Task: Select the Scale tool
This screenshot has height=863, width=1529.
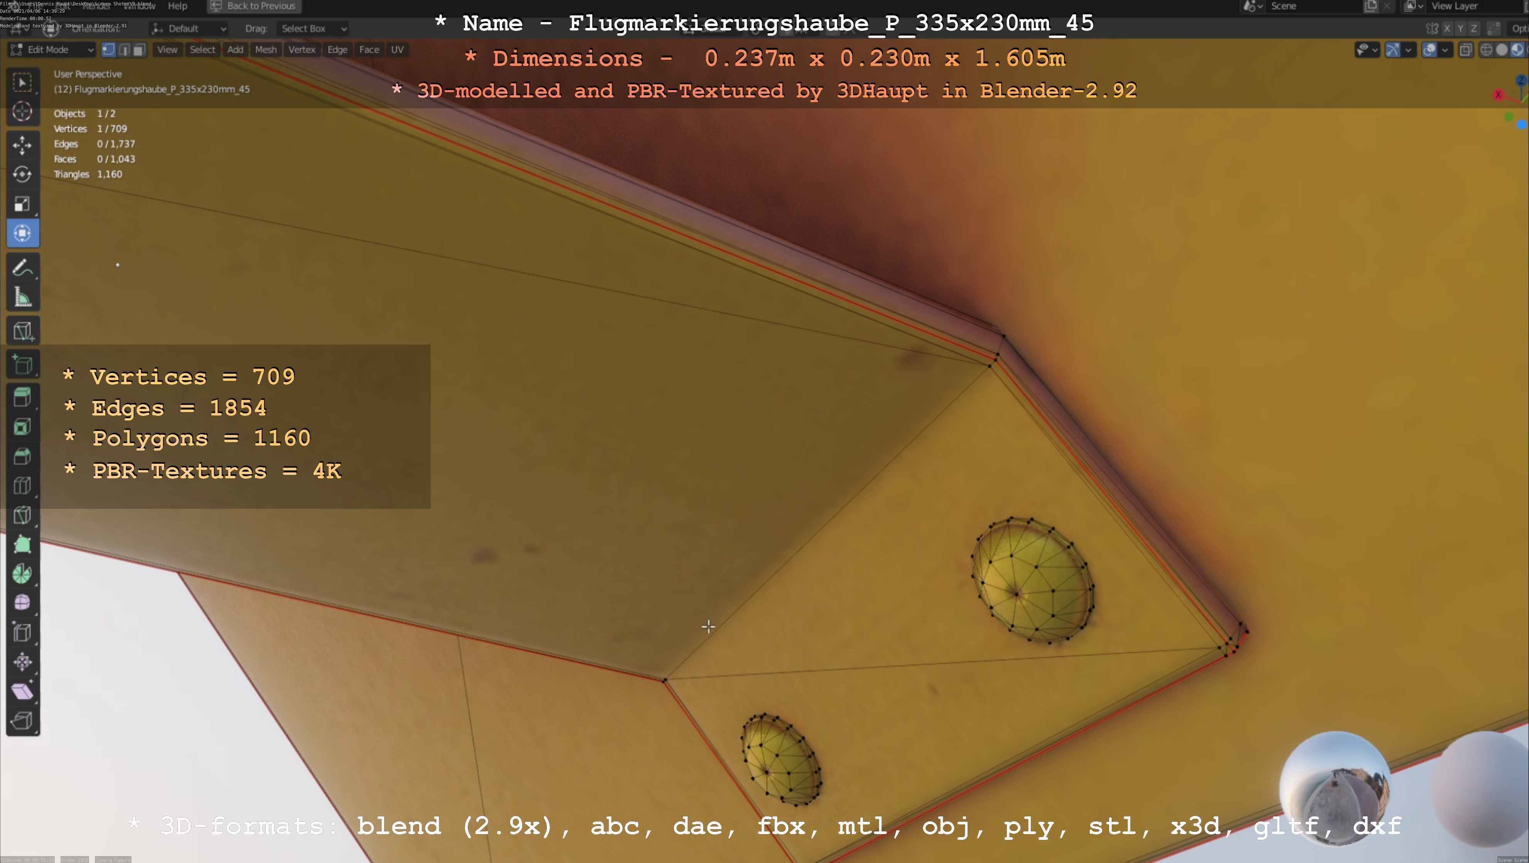Action: tap(22, 204)
